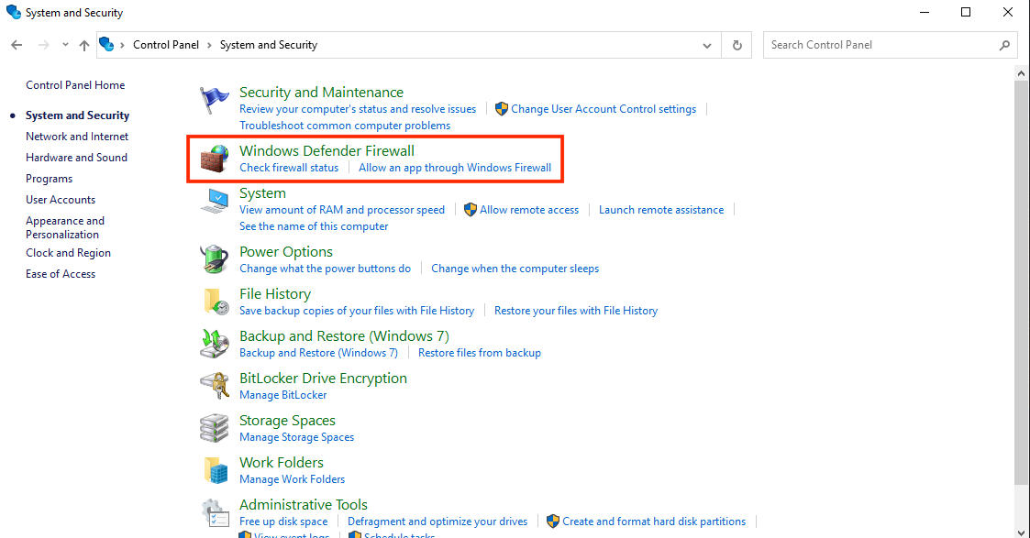
Task: Click the Security and Maintenance flag icon
Action: click(214, 101)
